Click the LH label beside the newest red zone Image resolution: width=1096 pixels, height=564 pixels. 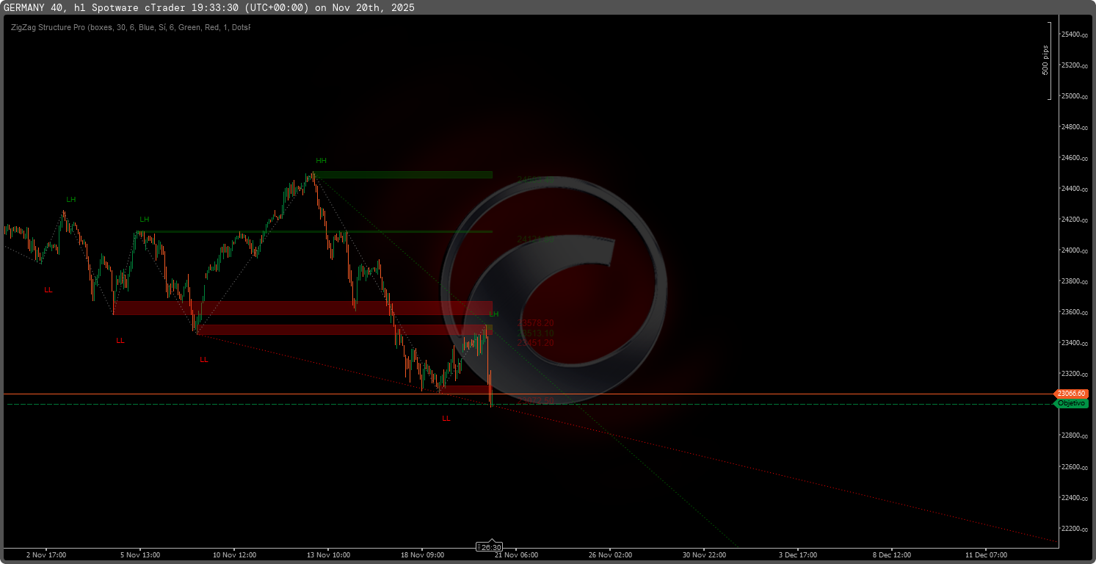pos(494,314)
